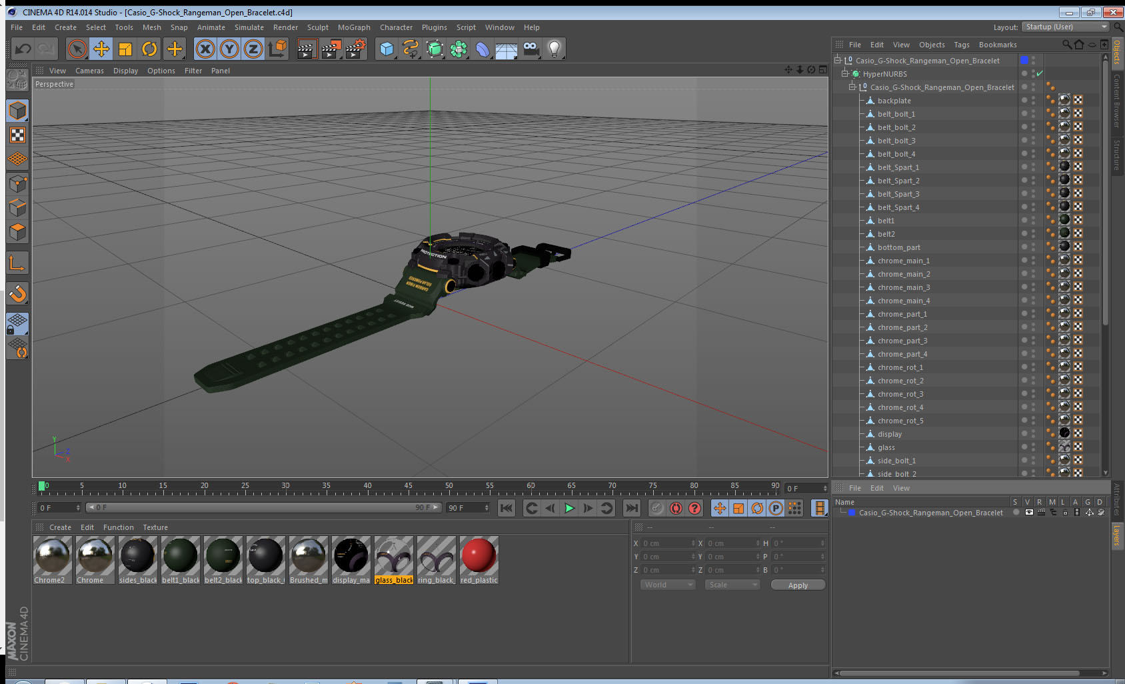Open the HyperNURBS generator icon

point(435,49)
